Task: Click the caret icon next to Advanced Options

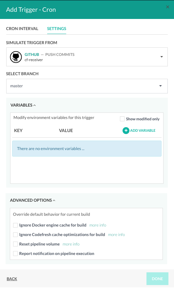Action: pyautogui.click(x=54, y=200)
